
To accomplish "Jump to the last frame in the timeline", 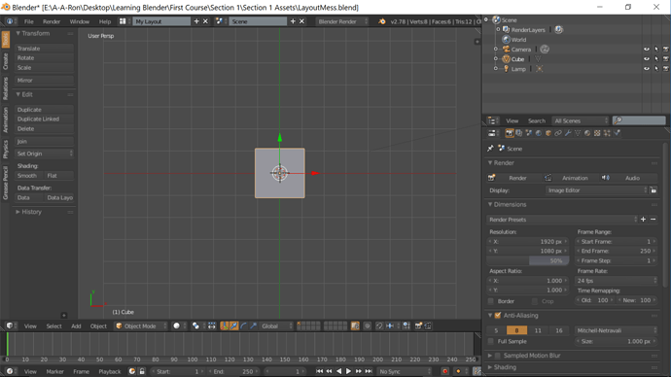I will (369, 371).
